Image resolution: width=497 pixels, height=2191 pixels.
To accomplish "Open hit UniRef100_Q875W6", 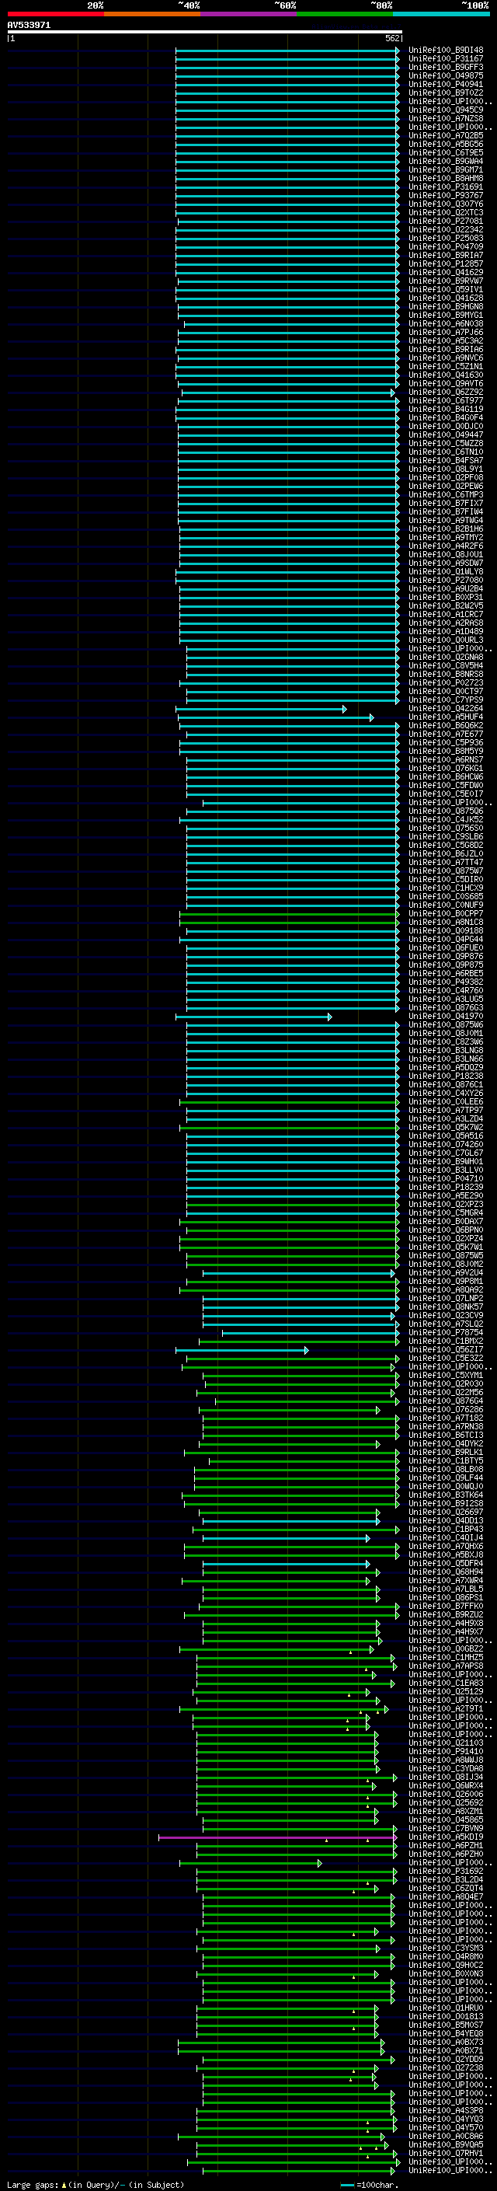I will tap(446, 1026).
